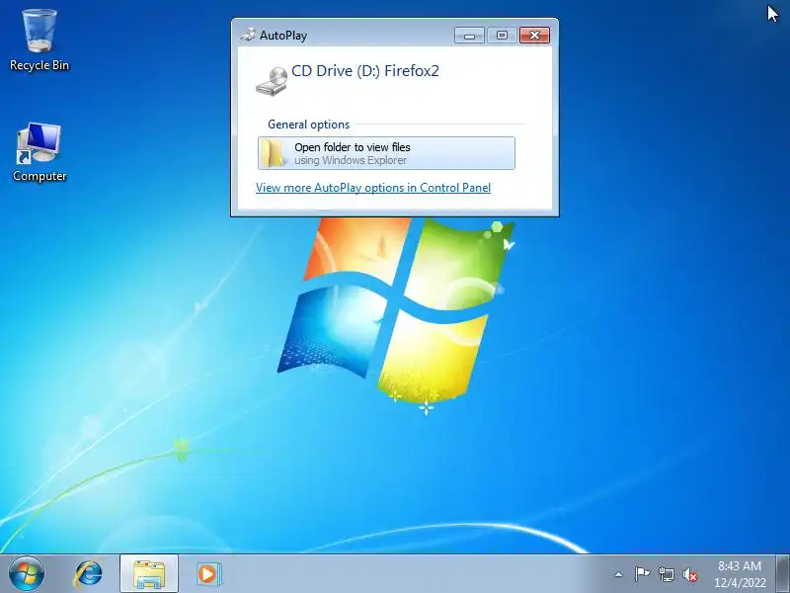This screenshot has height=593, width=790.
Task: Open the Action Center flag icon
Action: (642, 574)
